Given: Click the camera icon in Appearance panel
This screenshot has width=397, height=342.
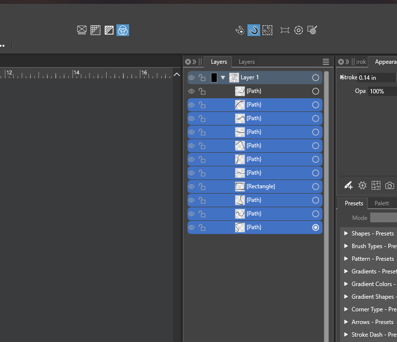Looking at the screenshot, I should coord(390,185).
